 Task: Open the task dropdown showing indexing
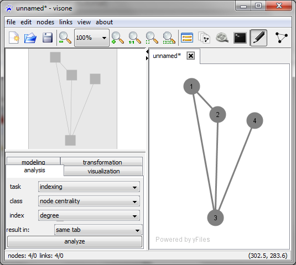click(89, 187)
